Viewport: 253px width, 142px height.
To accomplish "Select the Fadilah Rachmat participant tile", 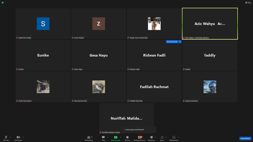I will (x=154, y=87).
